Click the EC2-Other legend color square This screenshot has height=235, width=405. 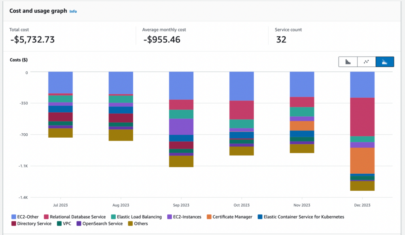[14, 217]
